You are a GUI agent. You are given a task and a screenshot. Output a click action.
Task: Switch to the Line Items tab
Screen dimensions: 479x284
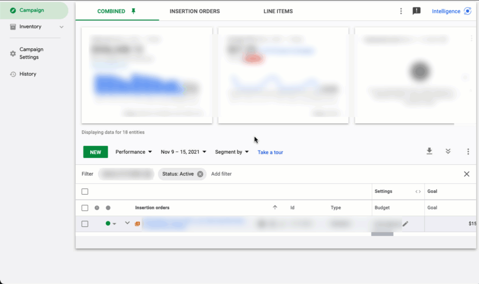pyautogui.click(x=278, y=11)
